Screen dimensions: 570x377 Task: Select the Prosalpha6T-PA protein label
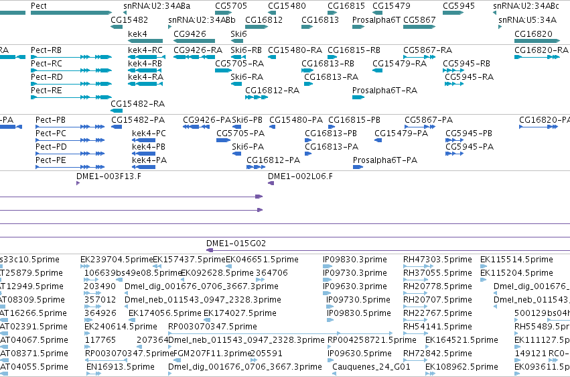click(x=385, y=160)
